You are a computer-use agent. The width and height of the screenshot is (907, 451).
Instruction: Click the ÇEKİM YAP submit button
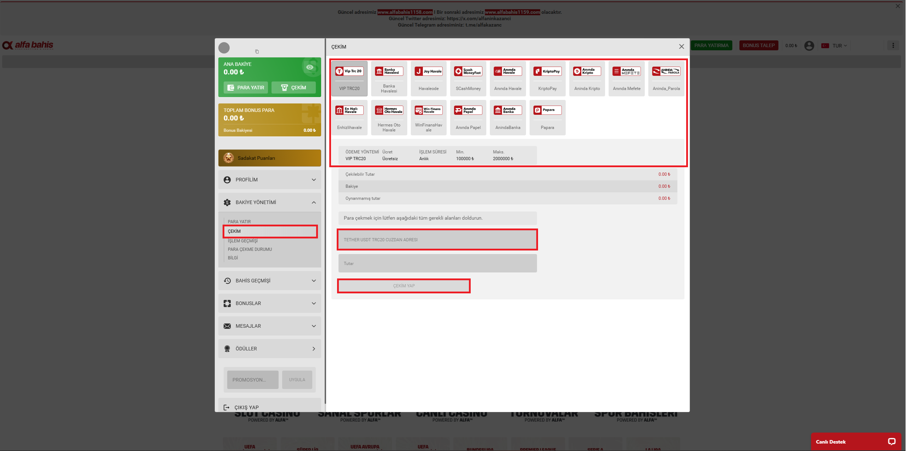pos(404,286)
